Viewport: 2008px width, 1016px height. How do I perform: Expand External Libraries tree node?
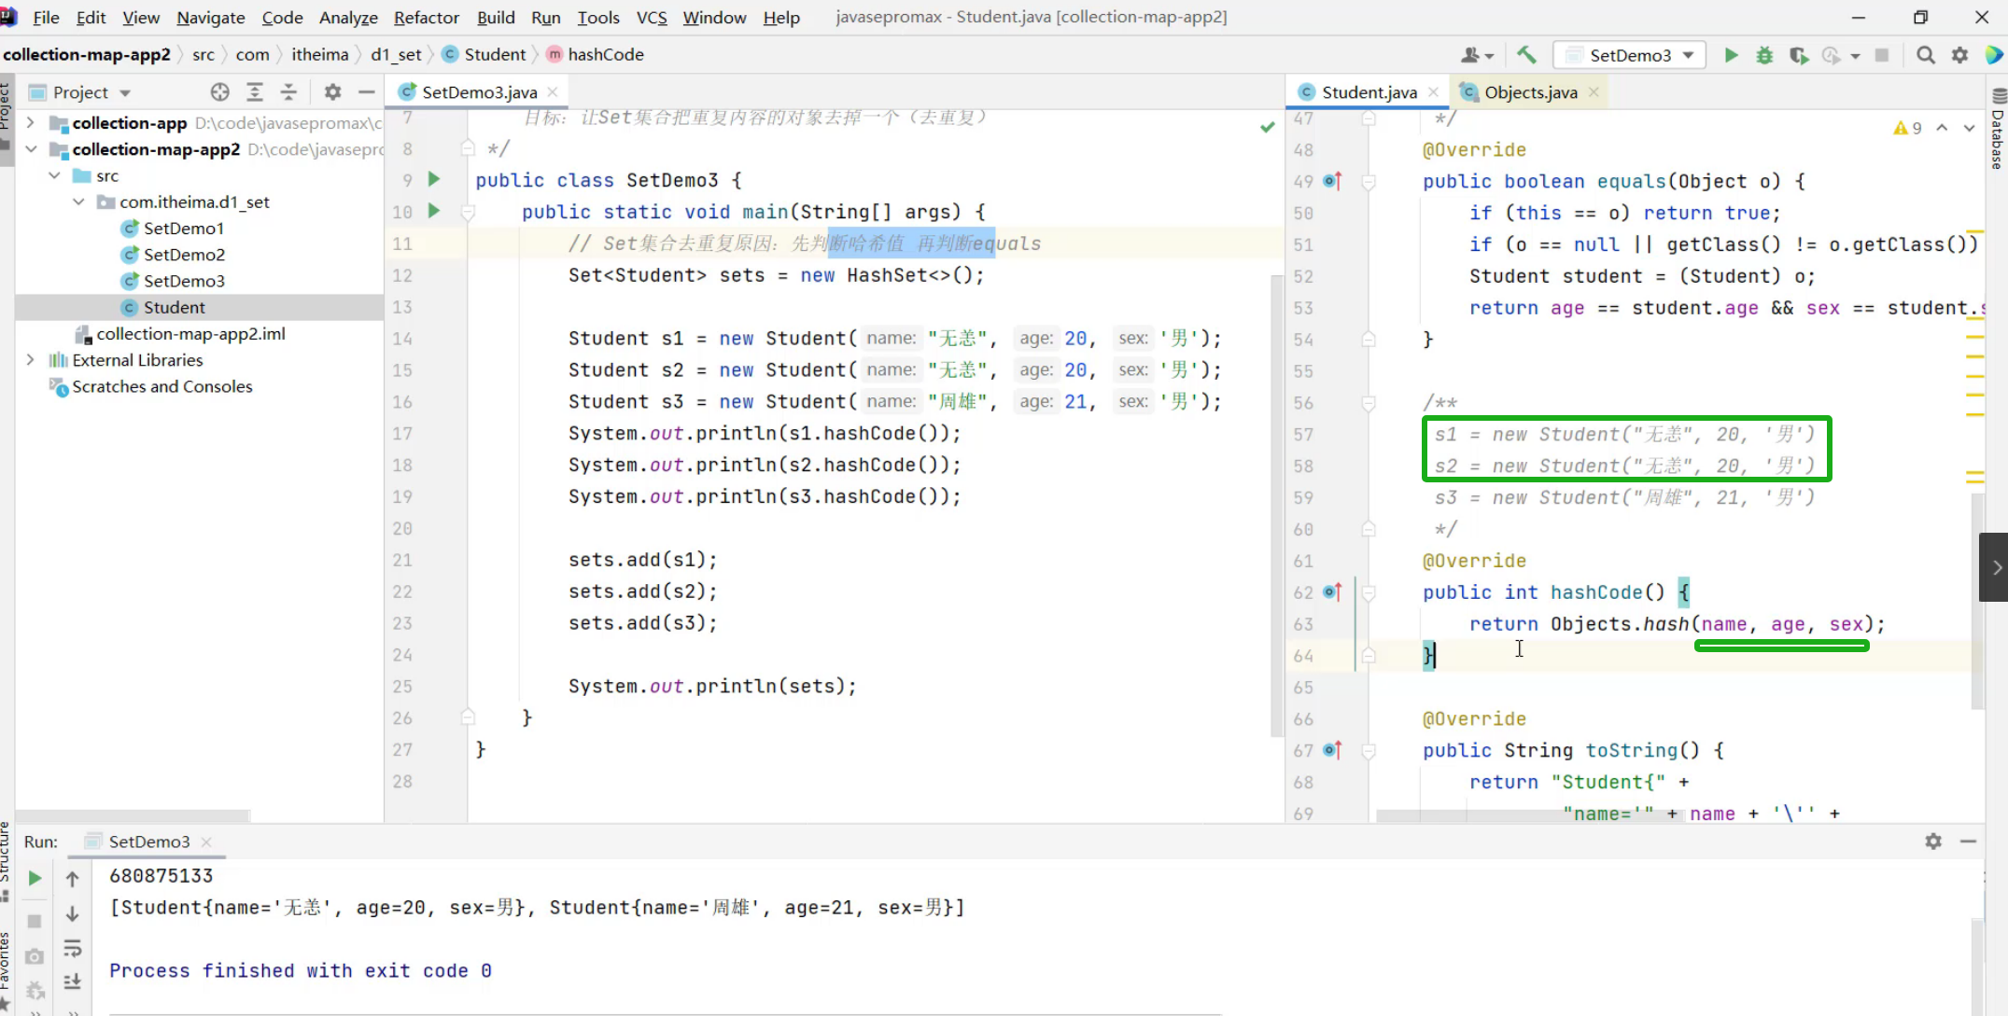[x=30, y=360]
